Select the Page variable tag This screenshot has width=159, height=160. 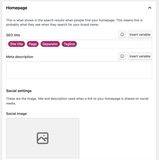point(33,44)
